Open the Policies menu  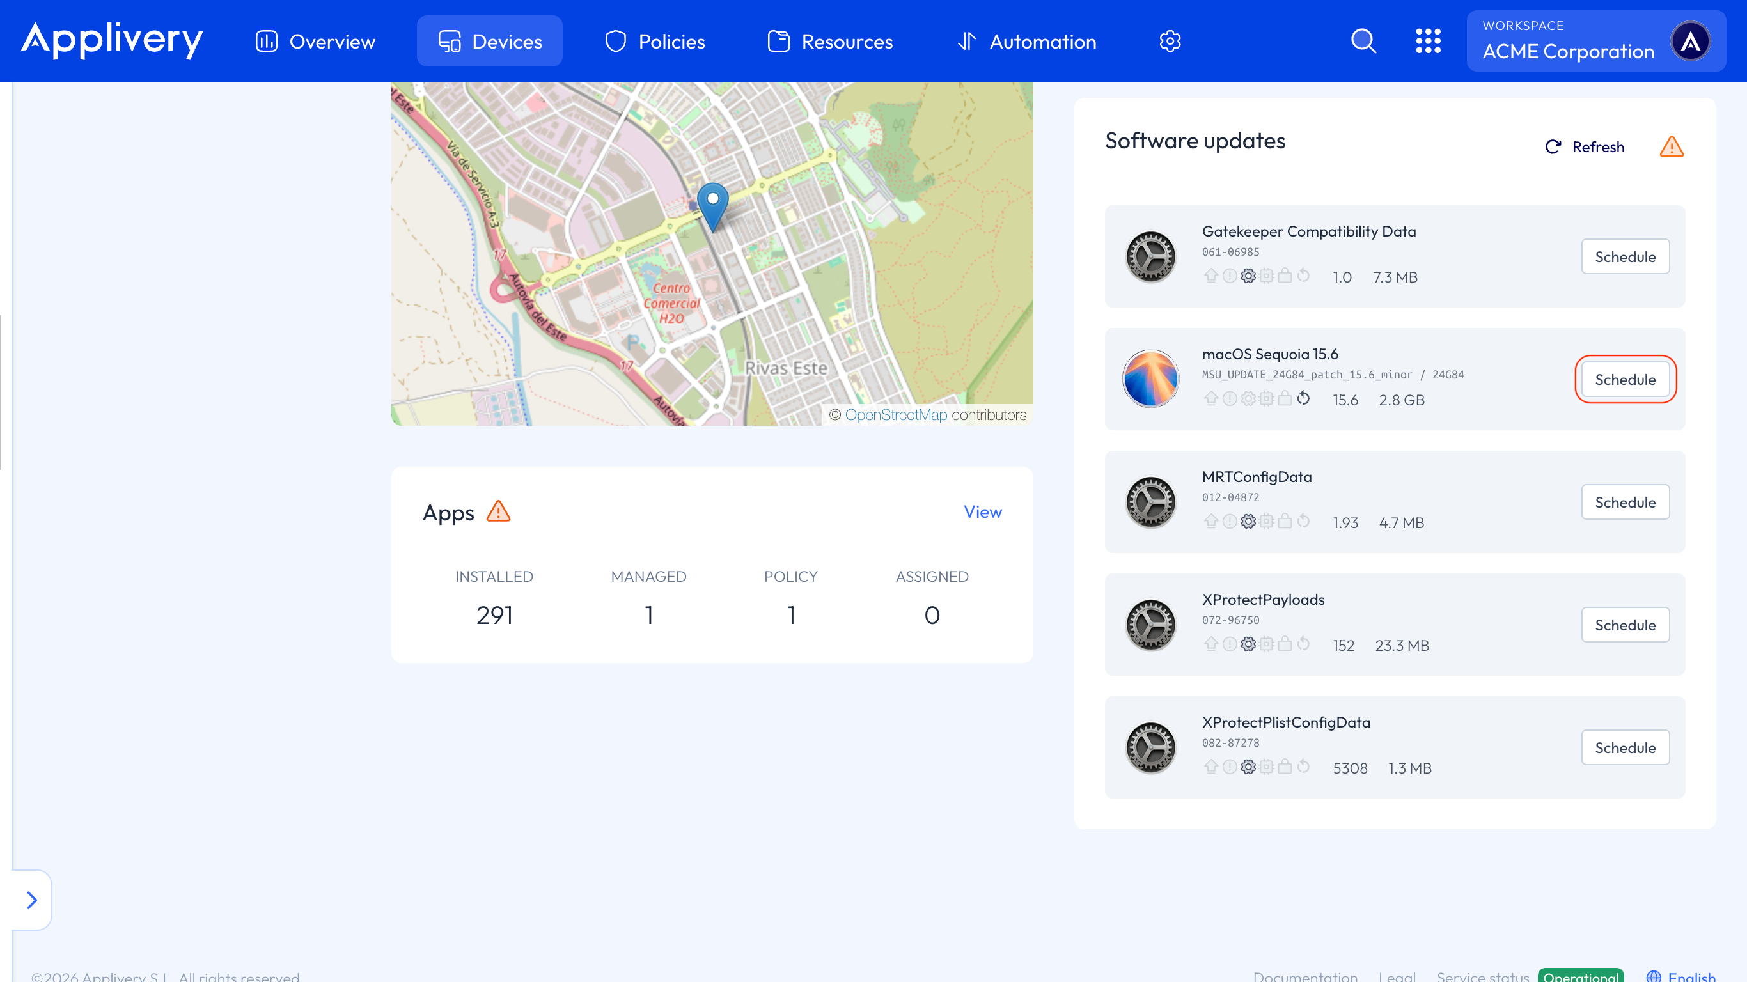coord(654,42)
